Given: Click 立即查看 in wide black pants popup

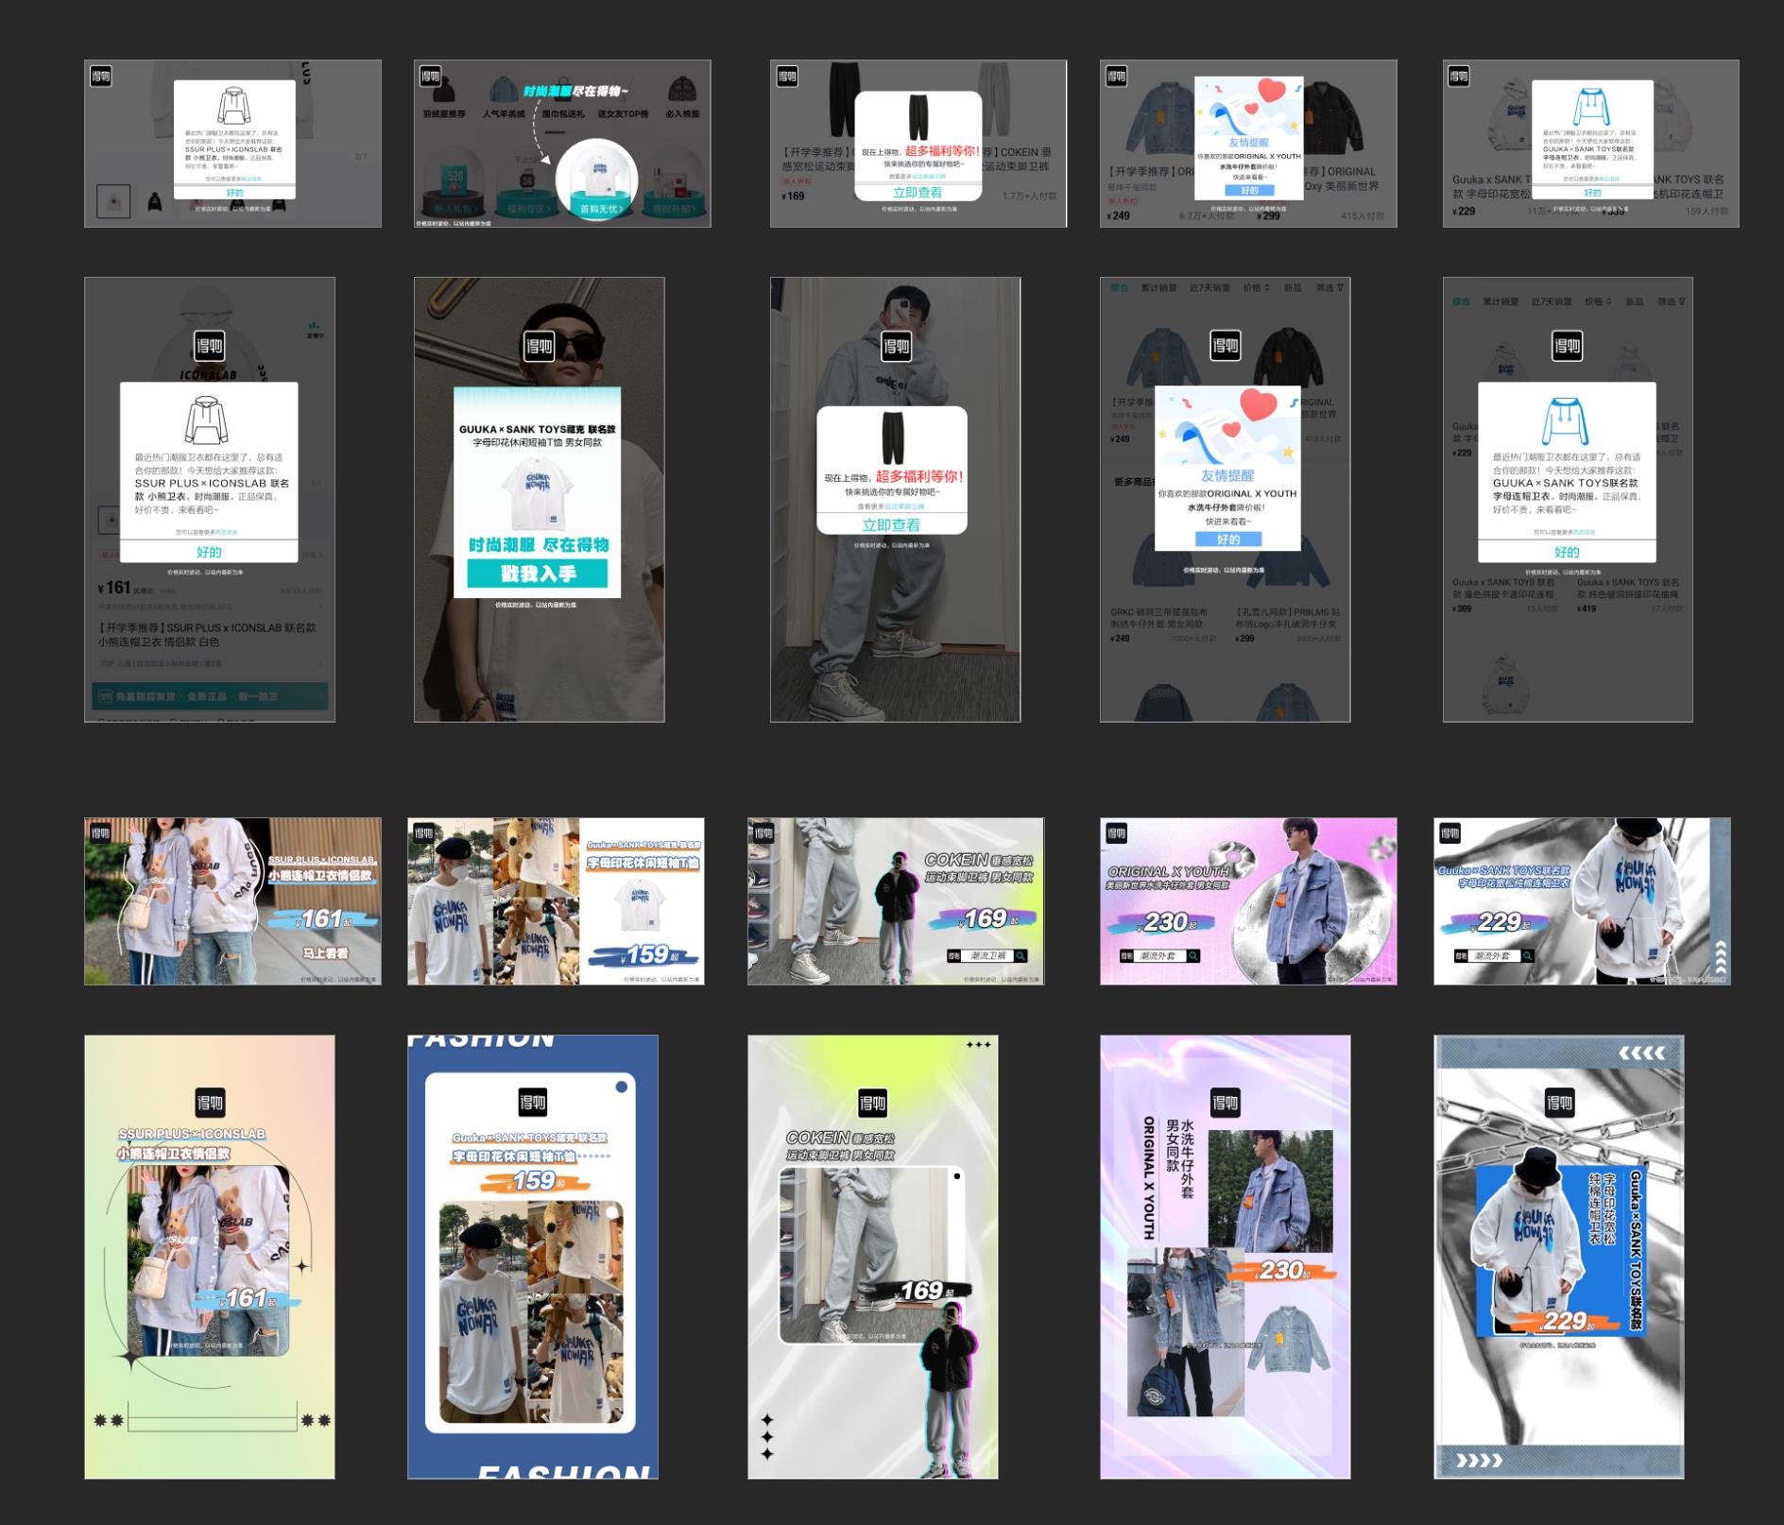Looking at the screenshot, I should pos(918,192).
